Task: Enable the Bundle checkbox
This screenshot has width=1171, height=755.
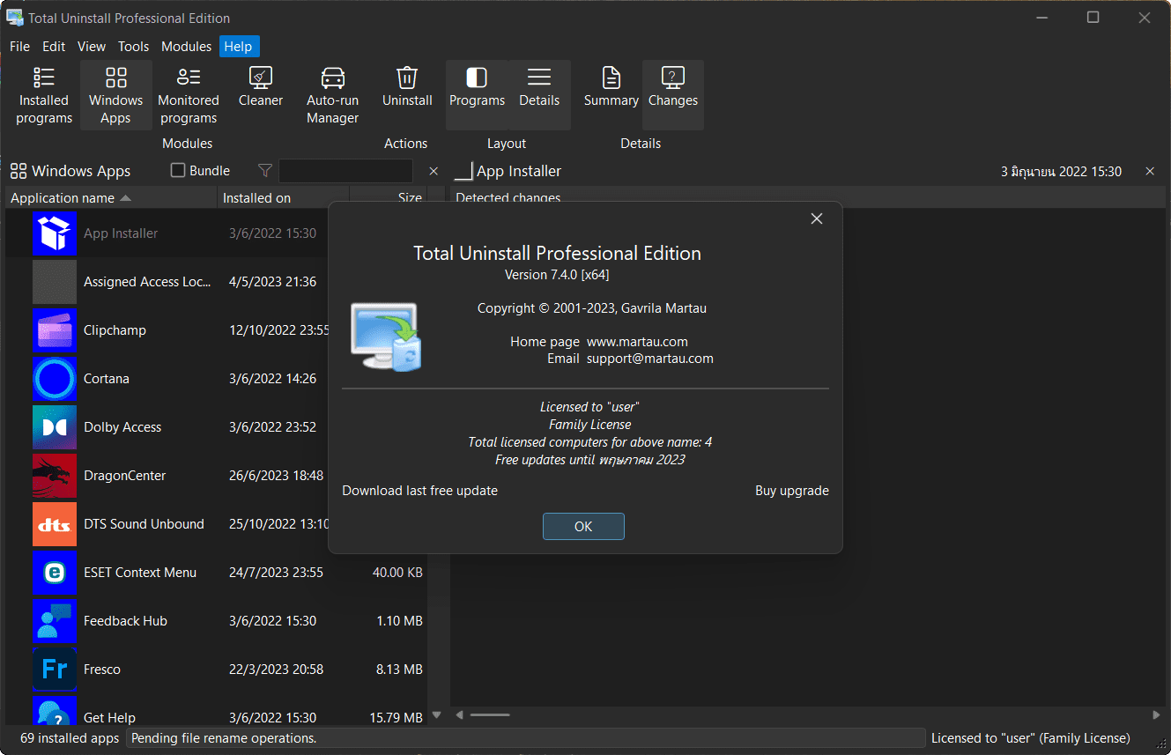Action: click(x=178, y=171)
